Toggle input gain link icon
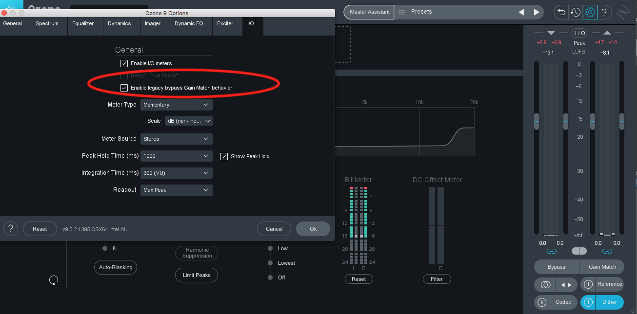Image resolution: width=637 pixels, height=314 pixels. pos(552,251)
